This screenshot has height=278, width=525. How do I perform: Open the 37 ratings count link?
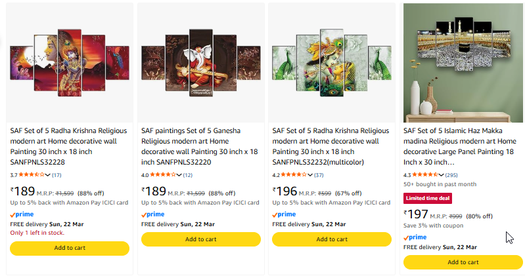pos(319,175)
